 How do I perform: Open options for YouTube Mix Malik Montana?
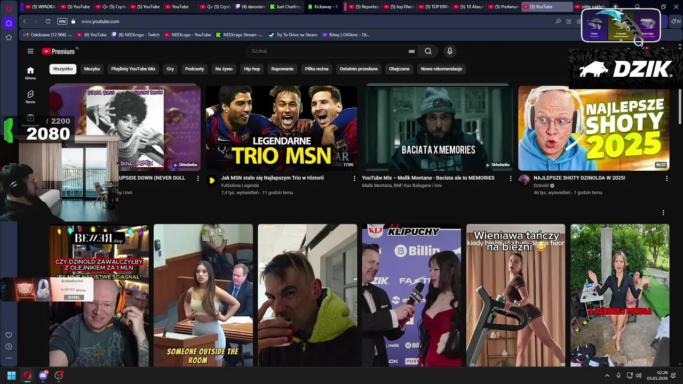pyautogui.click(x=511, y=179)
